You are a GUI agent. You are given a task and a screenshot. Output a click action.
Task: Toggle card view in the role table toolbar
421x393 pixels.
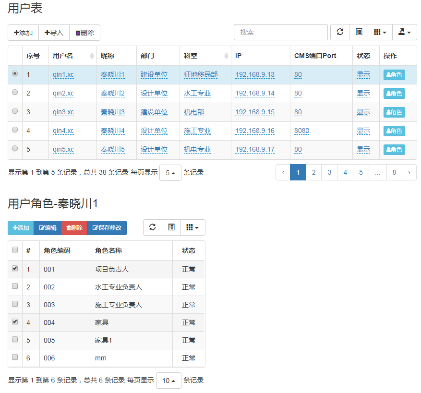[171, 227]
